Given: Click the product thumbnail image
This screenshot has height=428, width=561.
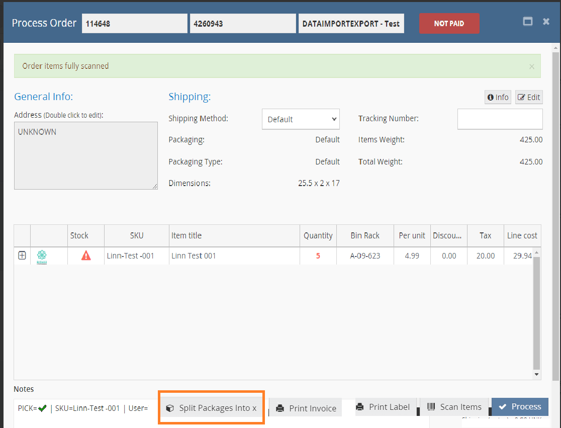Looking at the screenshot, I should 42,256.
